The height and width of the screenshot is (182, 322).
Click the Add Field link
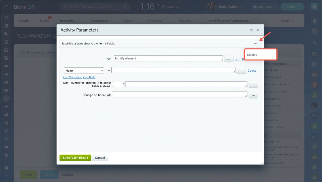point(89,77)
